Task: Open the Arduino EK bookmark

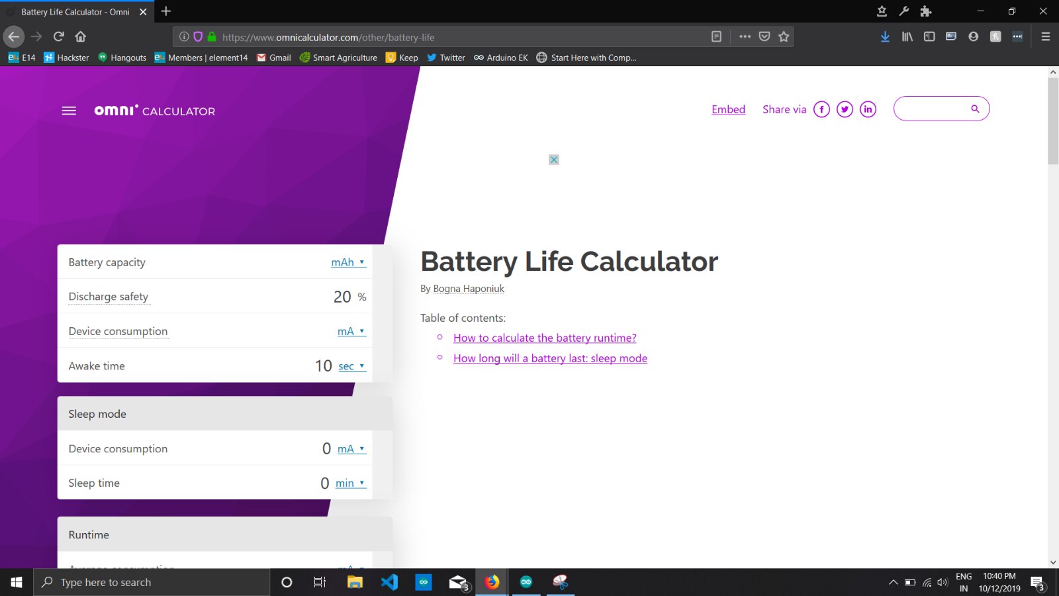Action: [500, 58]
